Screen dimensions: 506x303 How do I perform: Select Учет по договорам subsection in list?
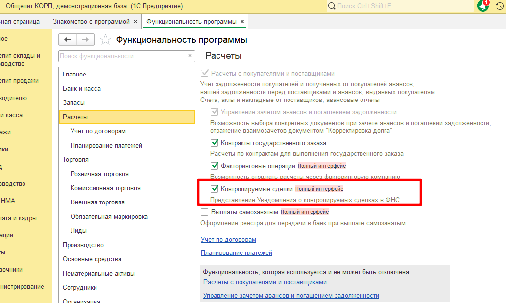click(x=98, y=131)
